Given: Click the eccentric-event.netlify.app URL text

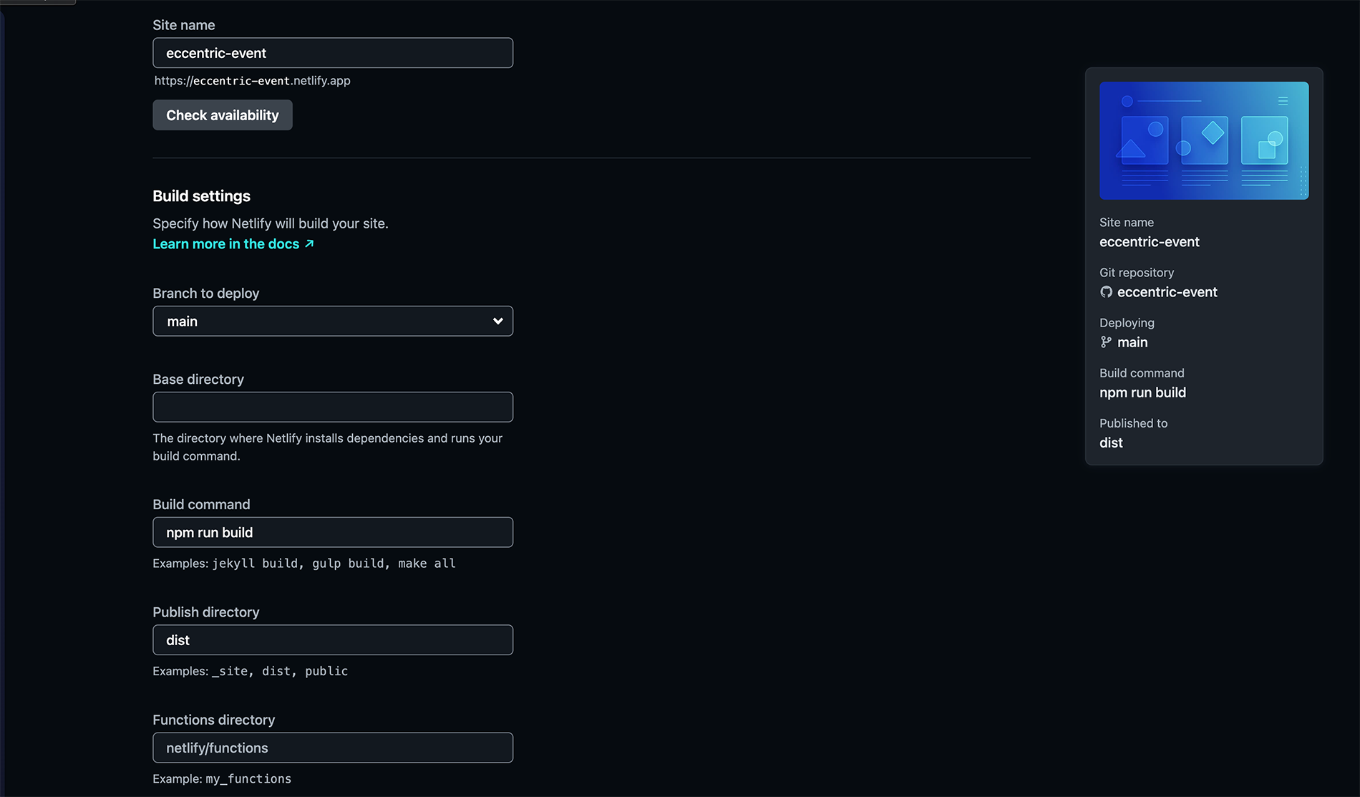Looking at the screenshot, I should pos(252,80).
